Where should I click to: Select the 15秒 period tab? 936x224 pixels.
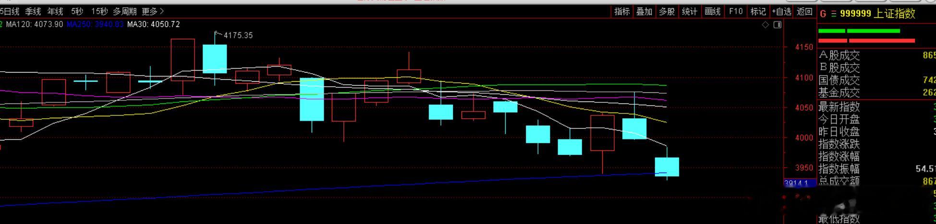tap(99, 11)
